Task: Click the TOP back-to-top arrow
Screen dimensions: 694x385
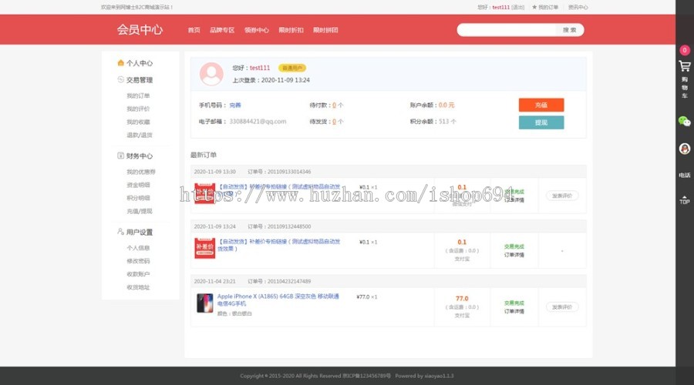Action: point(685,199)
